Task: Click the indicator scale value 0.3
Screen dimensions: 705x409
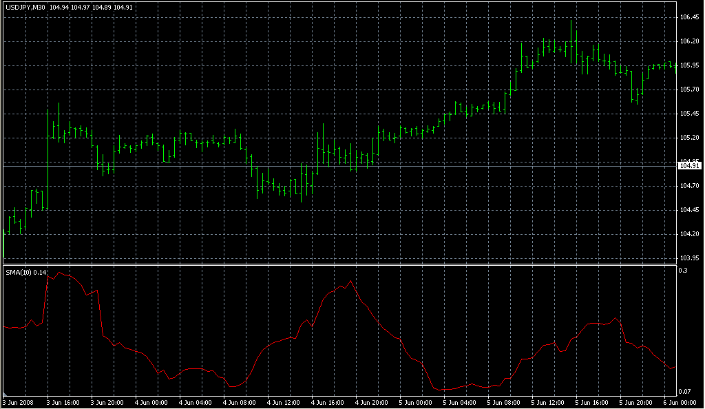Action: (683, 271)
